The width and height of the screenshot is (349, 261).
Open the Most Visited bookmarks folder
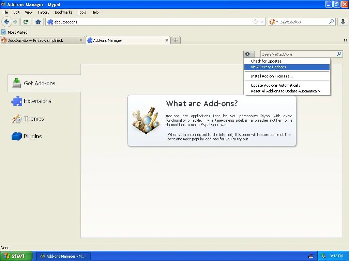coord(14,32)
